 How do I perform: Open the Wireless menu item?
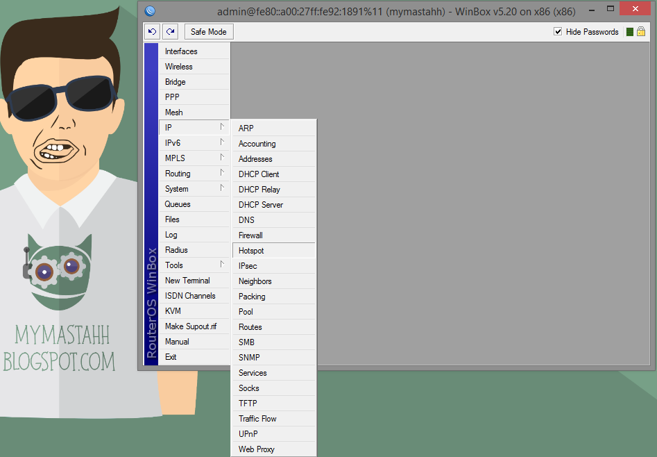point(194,66)
